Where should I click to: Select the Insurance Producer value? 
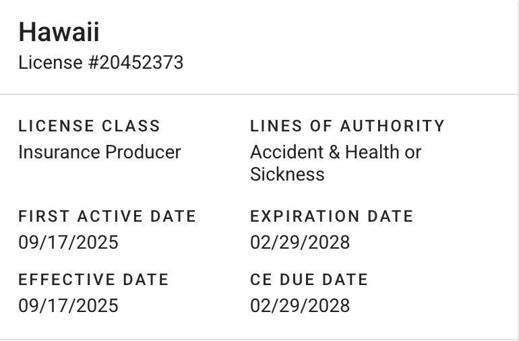pyautogui.click(x=99, y=152)
